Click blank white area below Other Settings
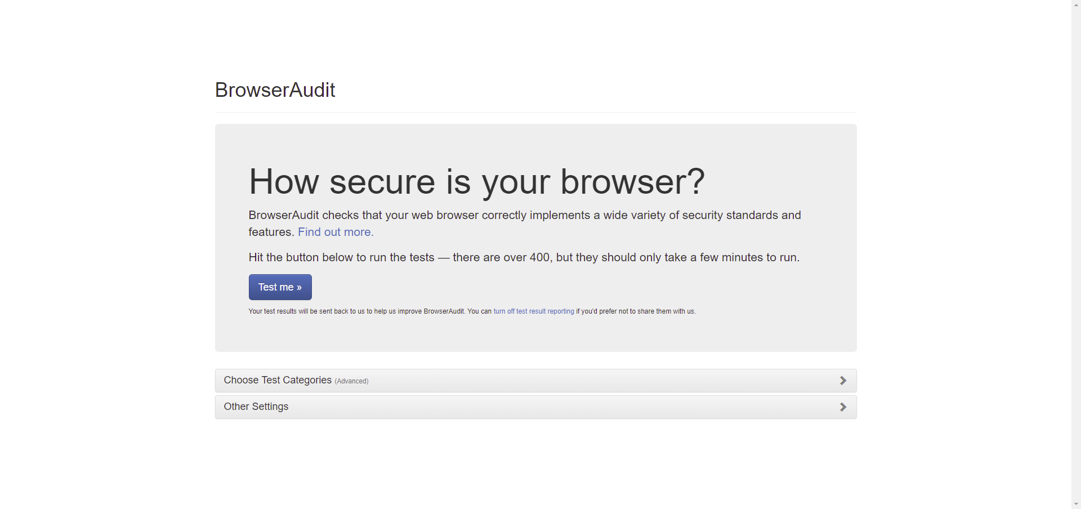 point(535,462)
